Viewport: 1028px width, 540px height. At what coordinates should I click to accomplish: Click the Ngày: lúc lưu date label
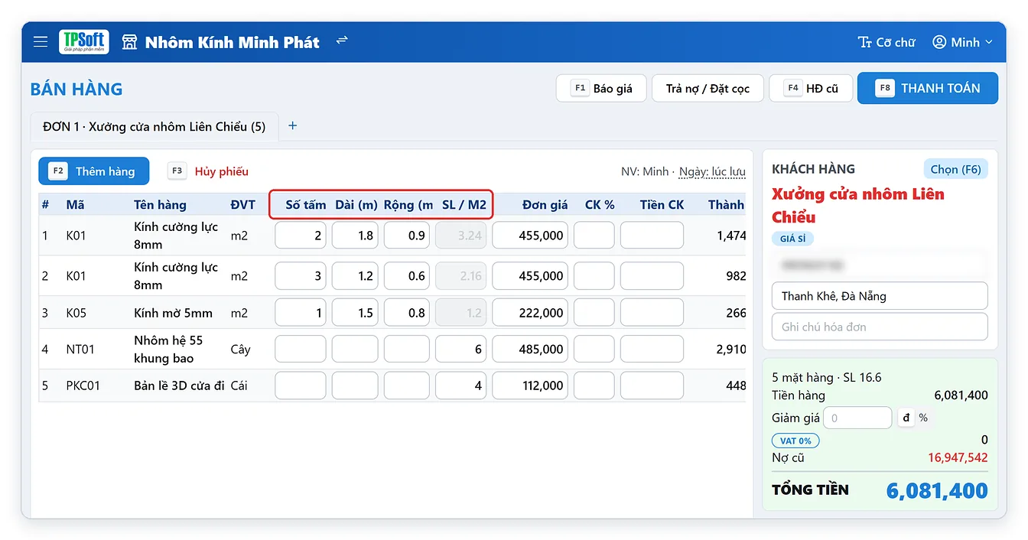(712, 172)
